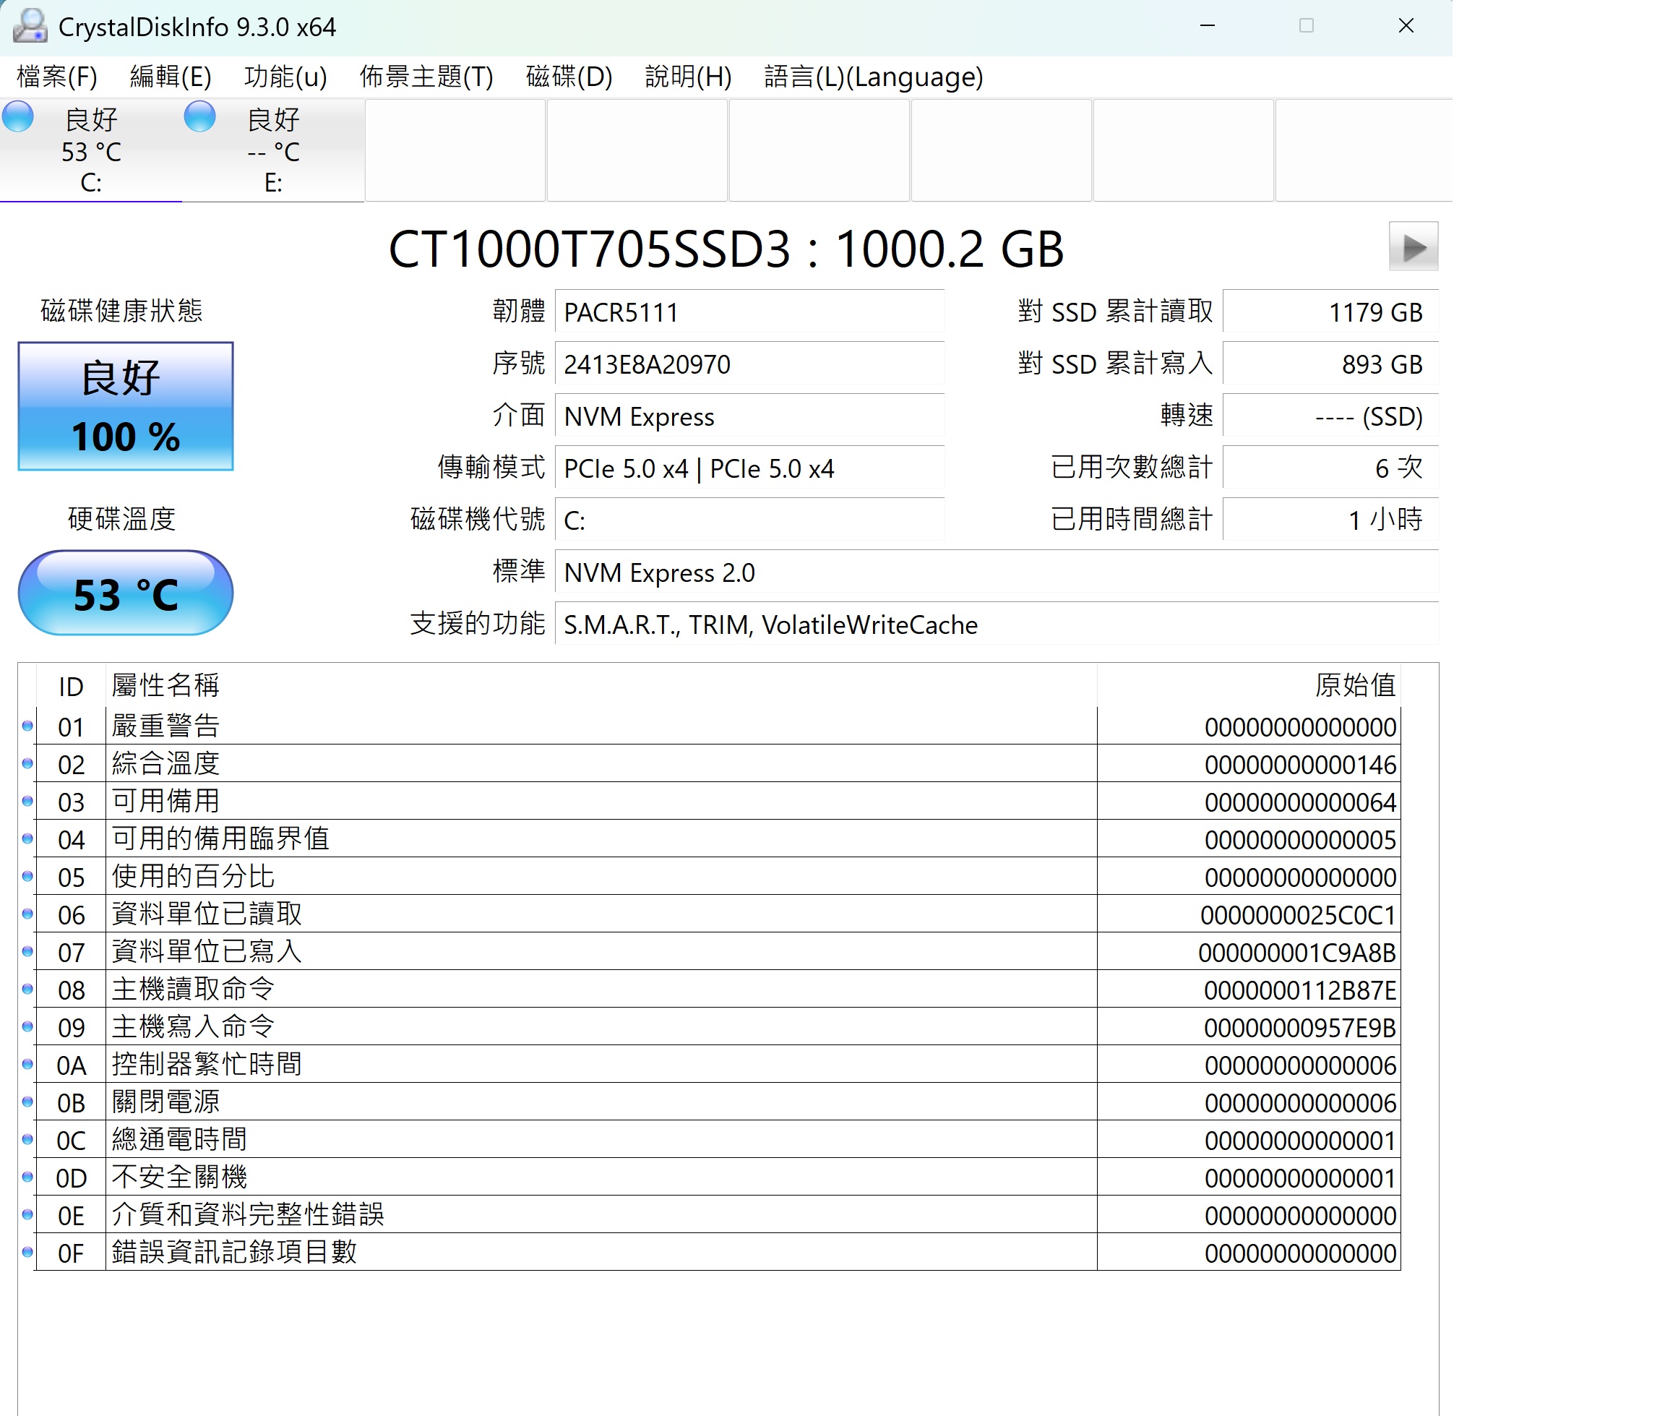Click the status dot of attribute 08 主機讀取命令
The image size is (1665, 1416).
(x=27, y=989)
